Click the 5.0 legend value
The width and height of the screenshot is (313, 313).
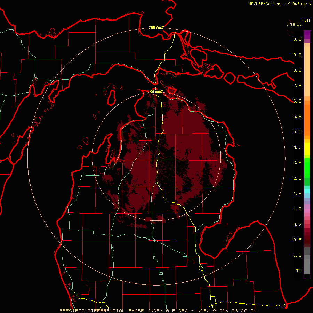click(x=297, y=132)
